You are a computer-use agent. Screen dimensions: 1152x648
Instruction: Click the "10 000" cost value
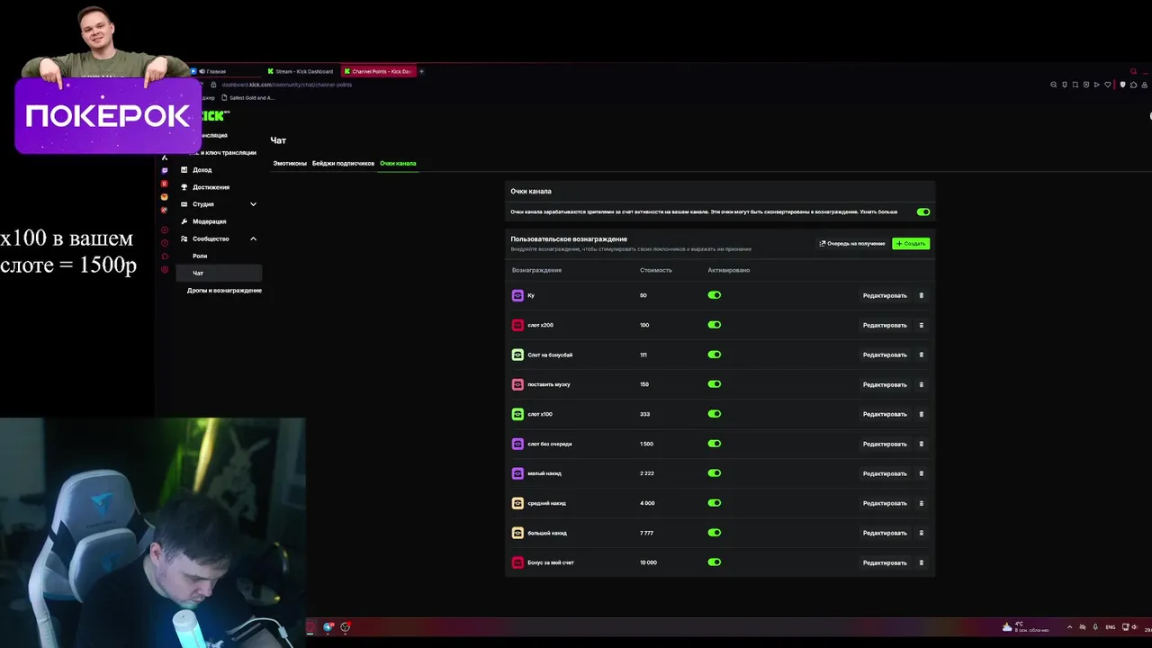click(x=648, y=562)
